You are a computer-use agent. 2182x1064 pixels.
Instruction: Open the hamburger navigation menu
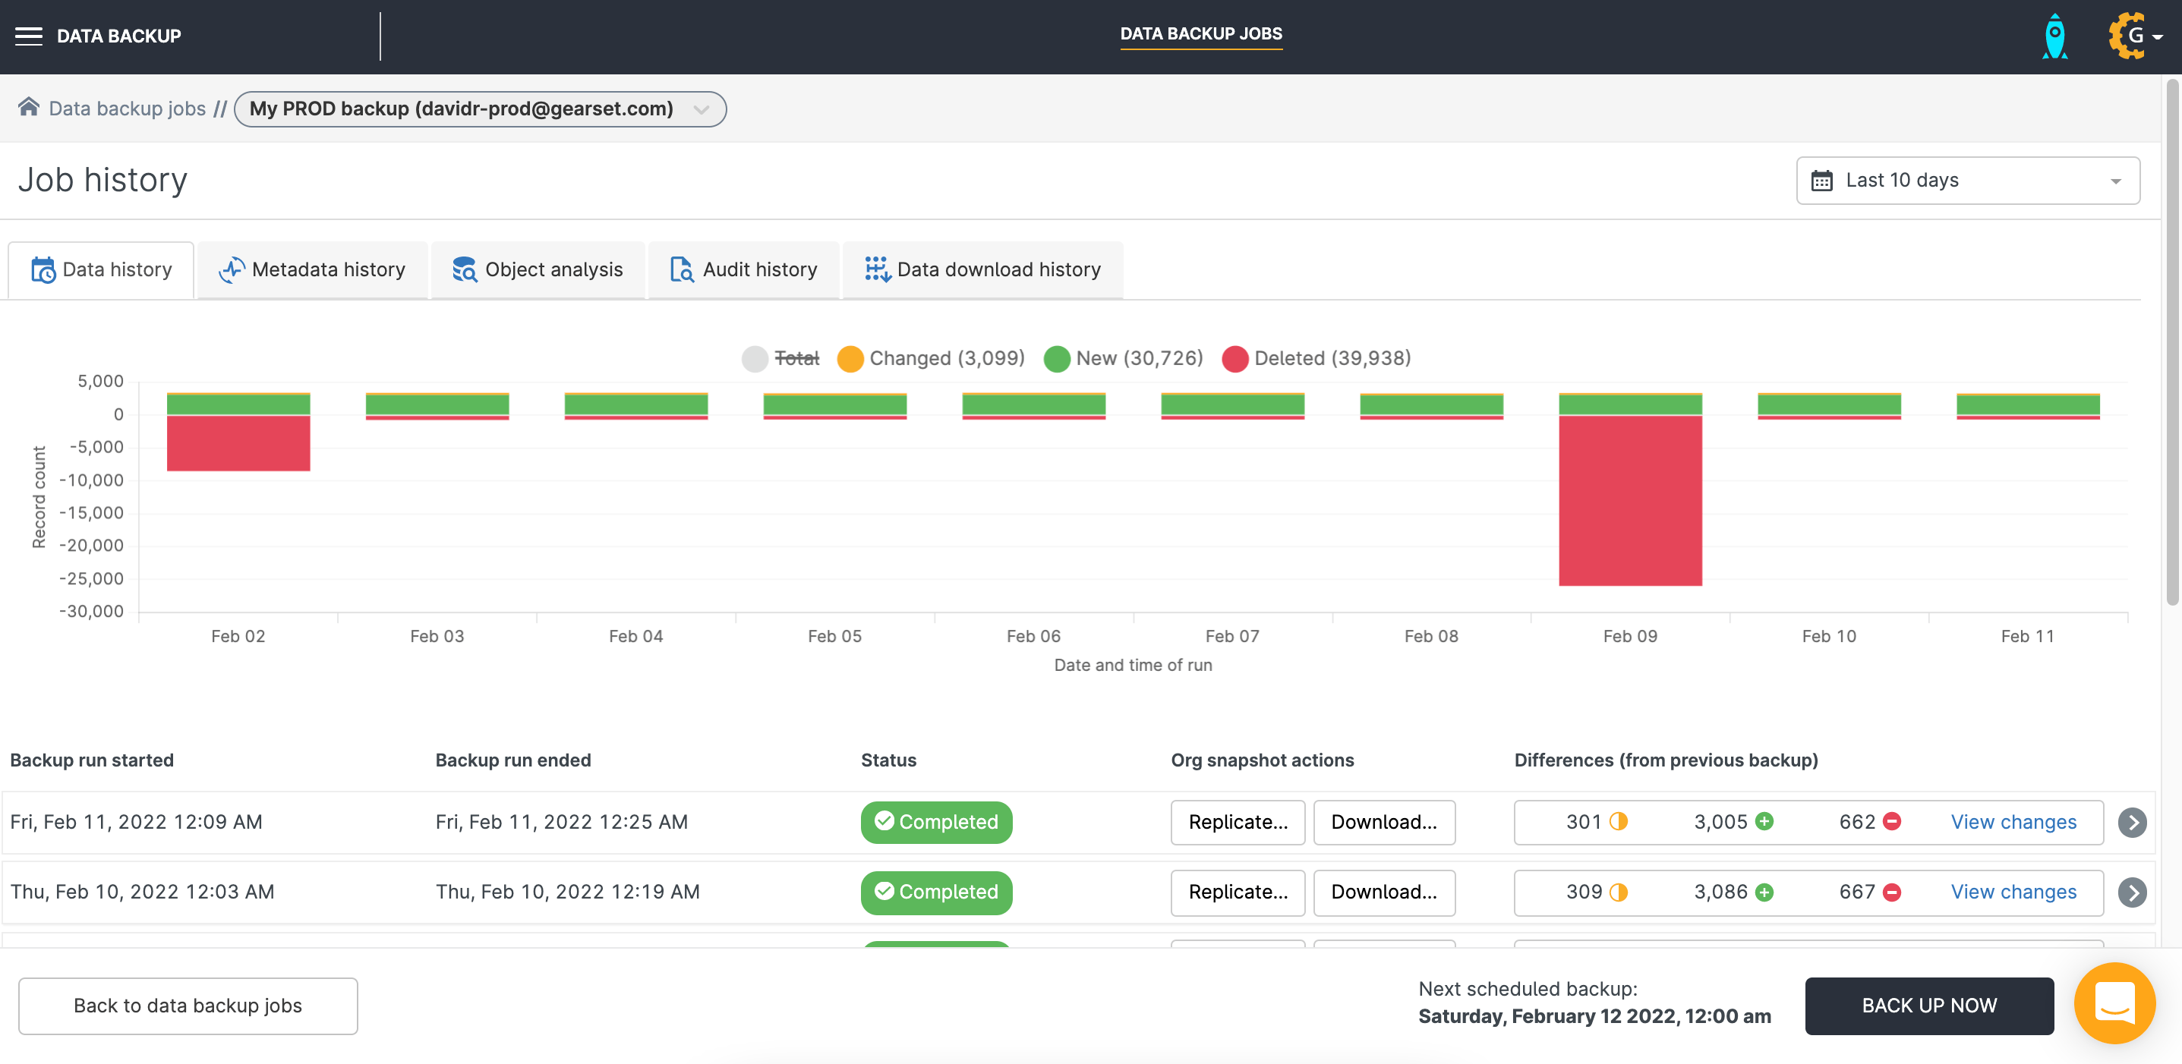pyautogui.click(x=29, y=36)
